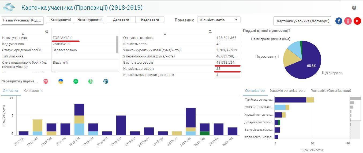Open the Кількість лотів indicator dropdown
This screenshot has width=363, height=153.
[x=219, y=20]
